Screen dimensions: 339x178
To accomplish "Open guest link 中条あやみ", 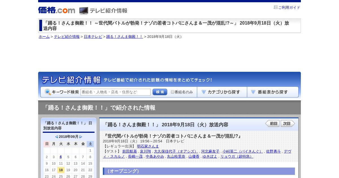I will click(155, 157).
